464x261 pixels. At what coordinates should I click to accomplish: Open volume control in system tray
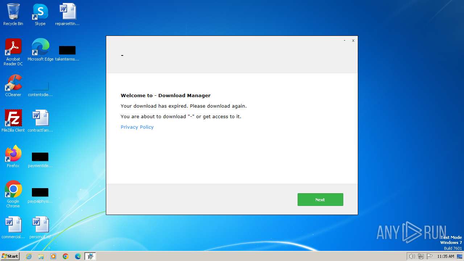412,256
